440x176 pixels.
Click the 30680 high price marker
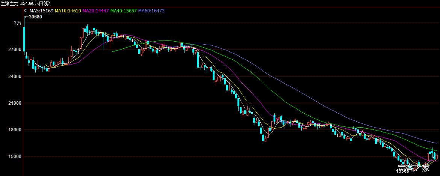pos(35,17)
